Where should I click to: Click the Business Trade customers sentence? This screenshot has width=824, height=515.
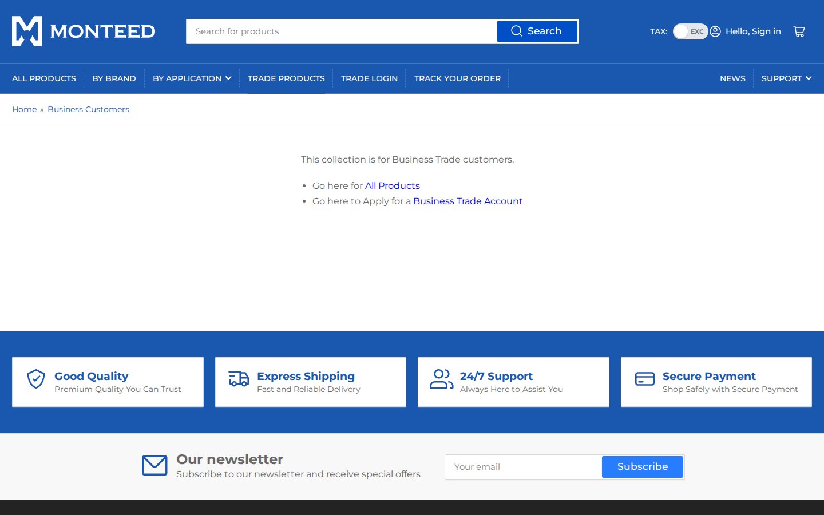pos(407,159)
